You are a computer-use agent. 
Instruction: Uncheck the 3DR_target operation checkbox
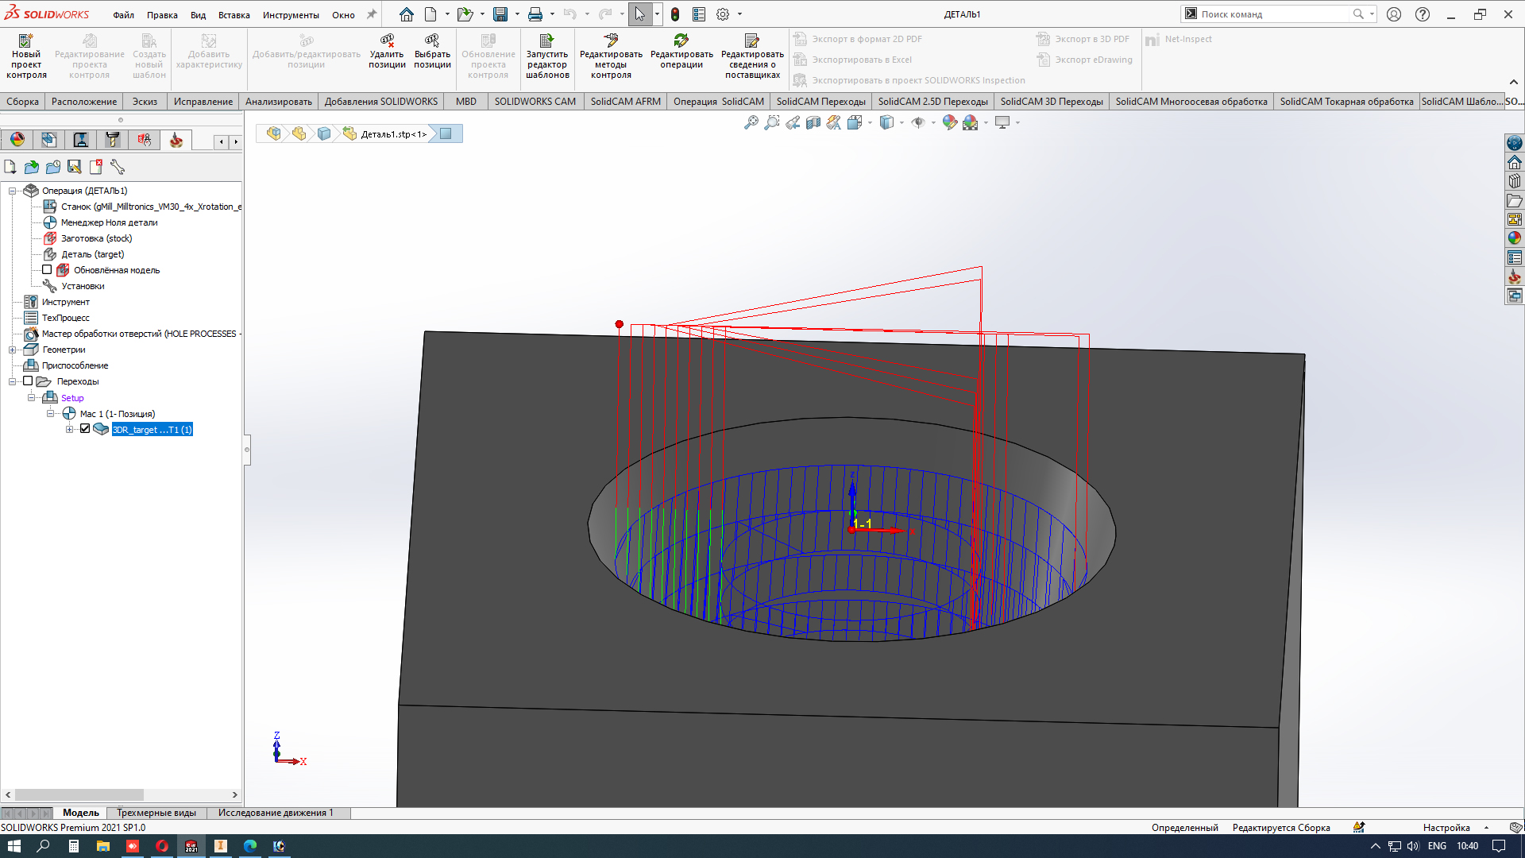pos(85,429)
